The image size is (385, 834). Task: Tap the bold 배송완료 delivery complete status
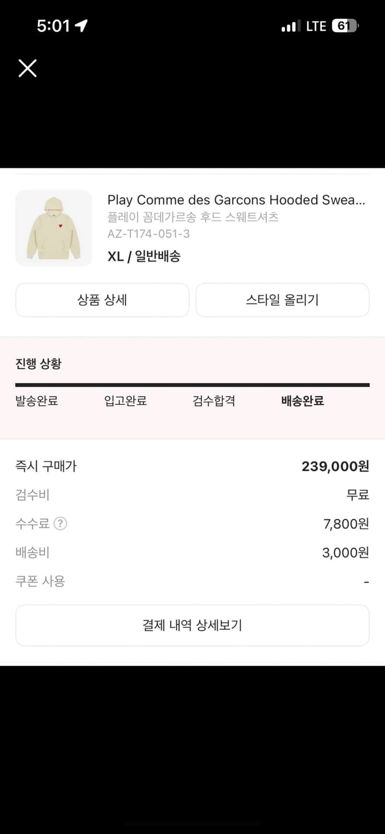pyautogui.click(x=302, y=401)
